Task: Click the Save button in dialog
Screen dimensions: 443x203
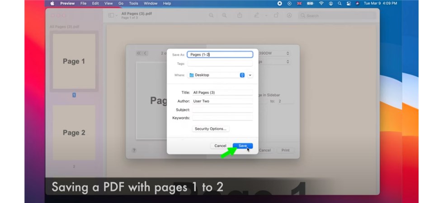Action: (243, 146)
